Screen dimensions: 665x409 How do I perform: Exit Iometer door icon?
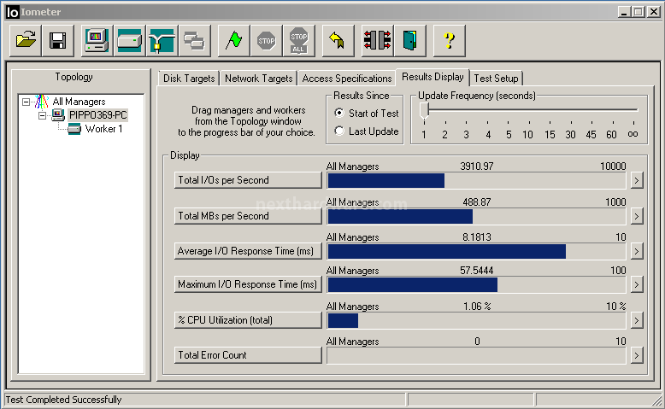pos(410,41)
